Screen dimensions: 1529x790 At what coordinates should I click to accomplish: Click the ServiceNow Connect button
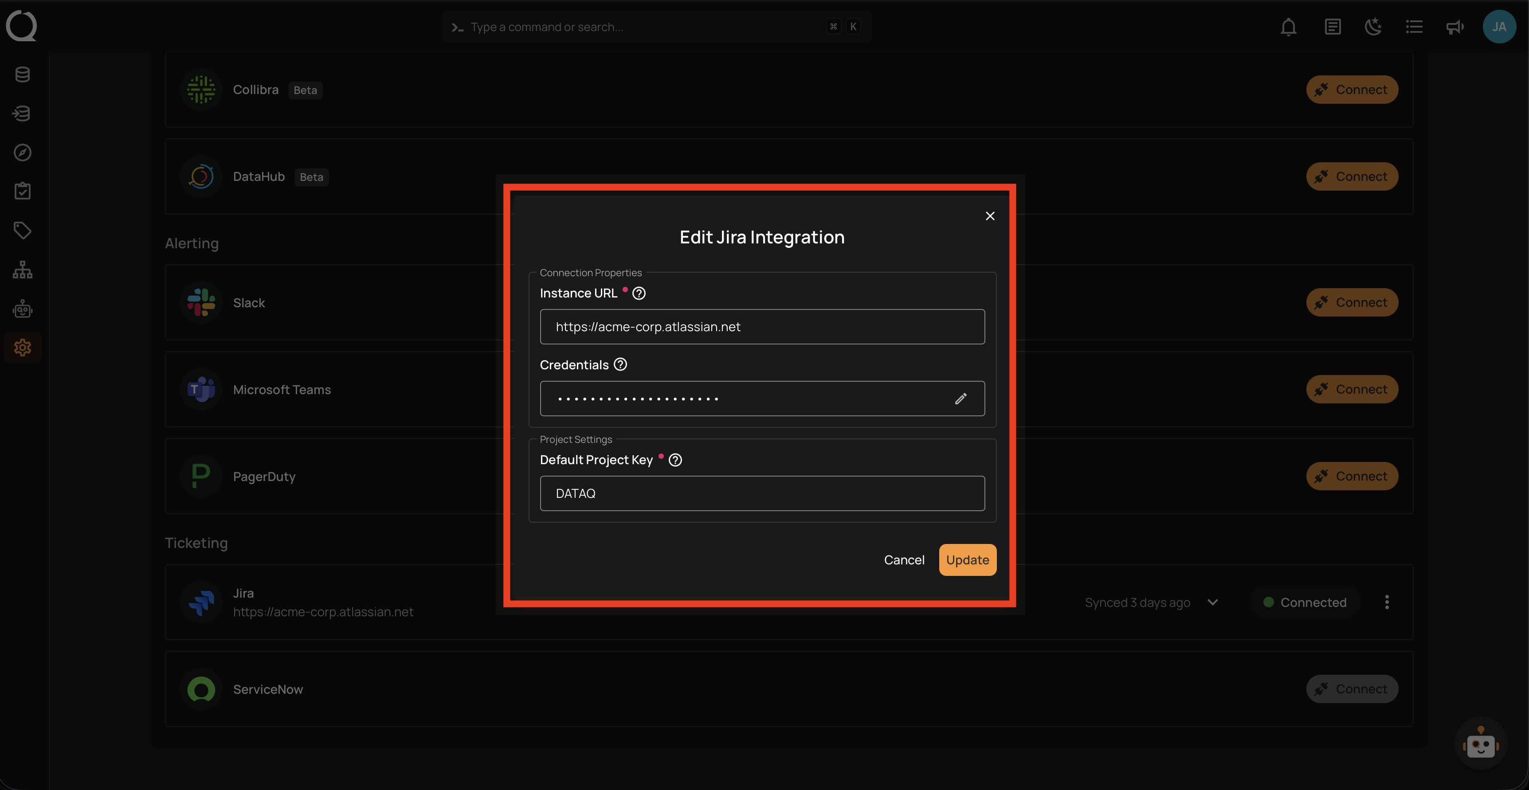point(1352,689)
